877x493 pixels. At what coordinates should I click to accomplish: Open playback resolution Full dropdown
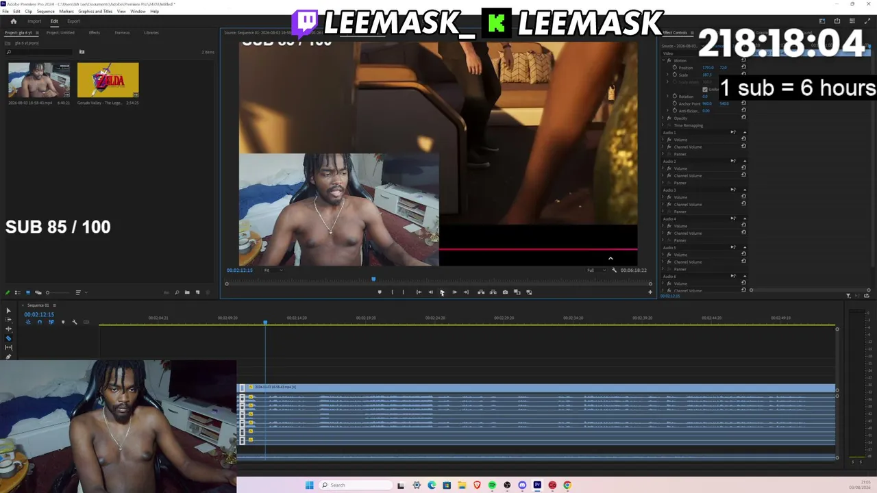595,270
